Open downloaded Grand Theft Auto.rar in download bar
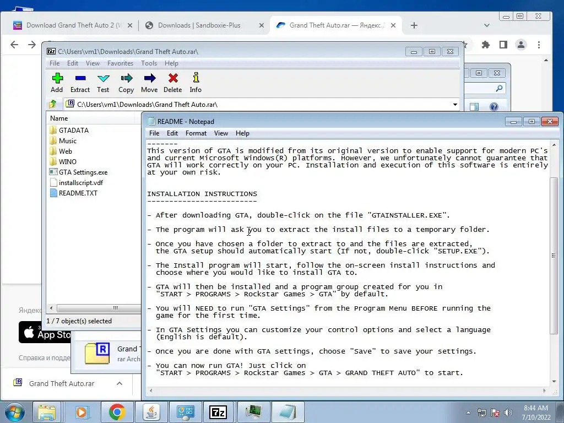The width and height of the screenshot is (564, 423). [61, 383]
